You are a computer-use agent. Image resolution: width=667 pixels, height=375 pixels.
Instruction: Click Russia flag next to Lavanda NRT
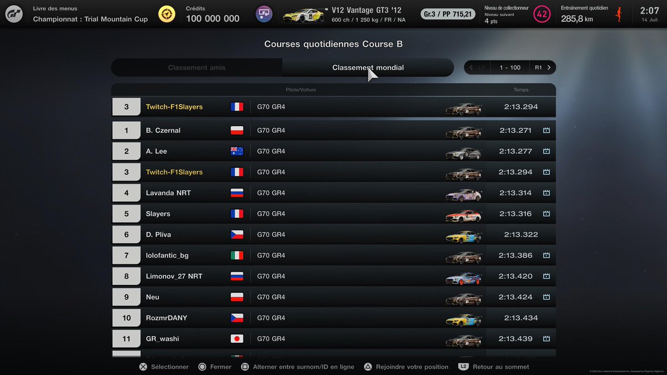pos(237,193)
